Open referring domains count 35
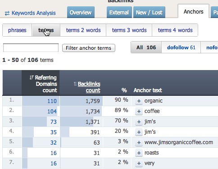 [54, 132]
